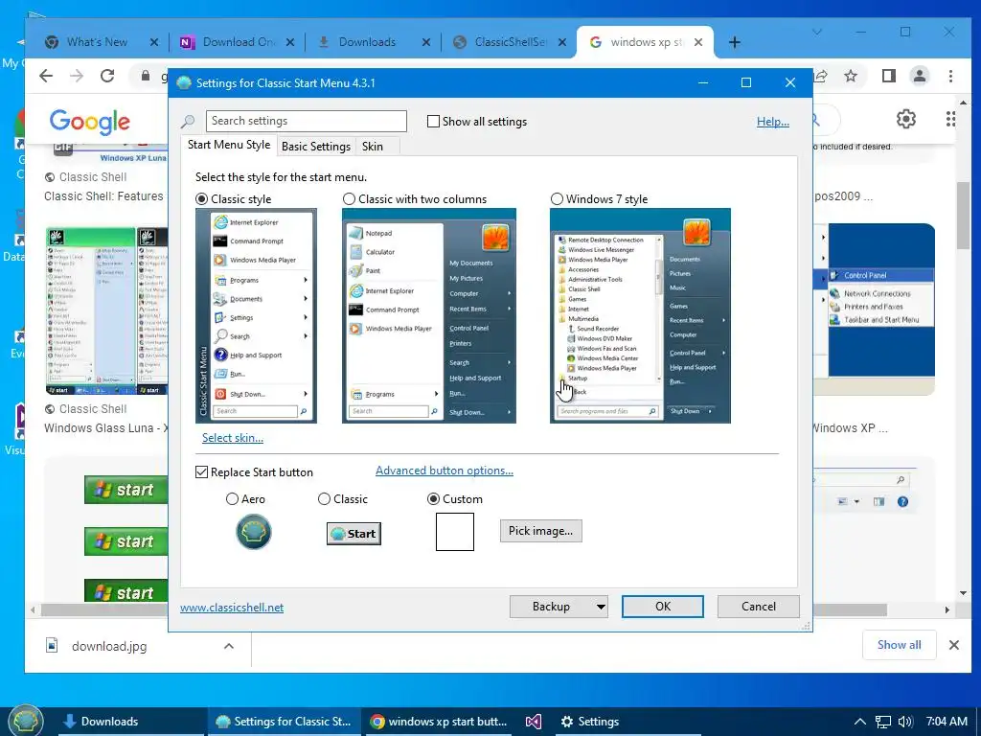Click the Pick image button

coord(540,531)
